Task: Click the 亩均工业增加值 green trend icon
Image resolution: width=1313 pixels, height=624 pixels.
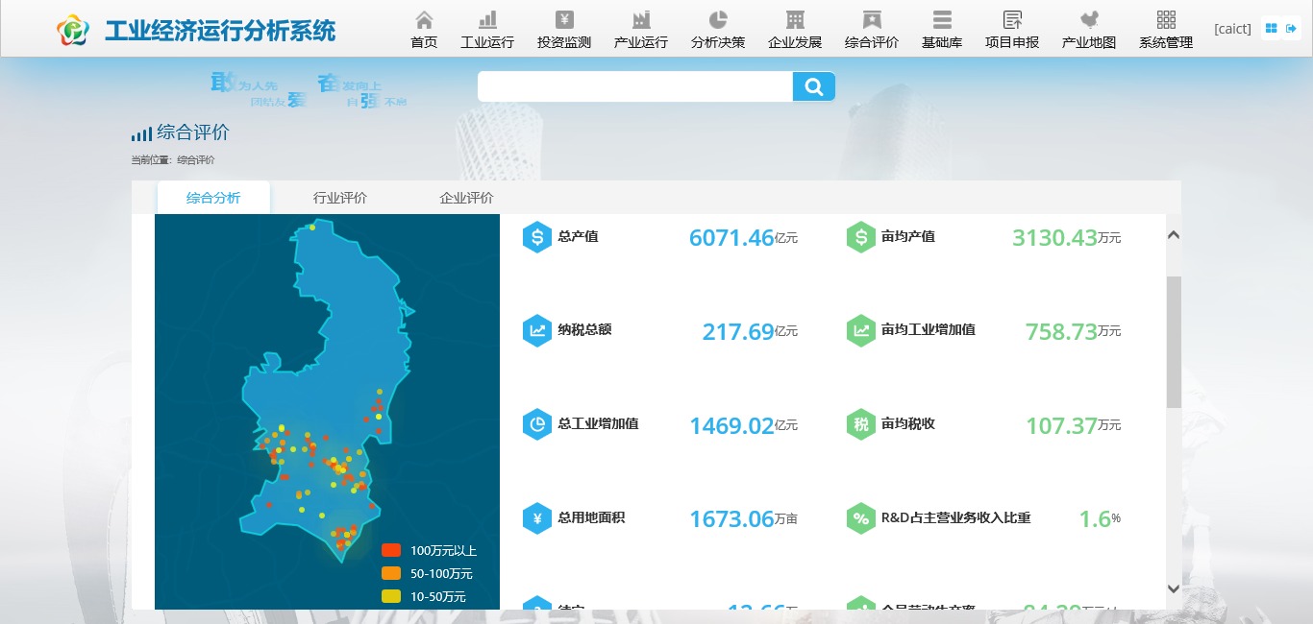Action: tap(861, 330)
